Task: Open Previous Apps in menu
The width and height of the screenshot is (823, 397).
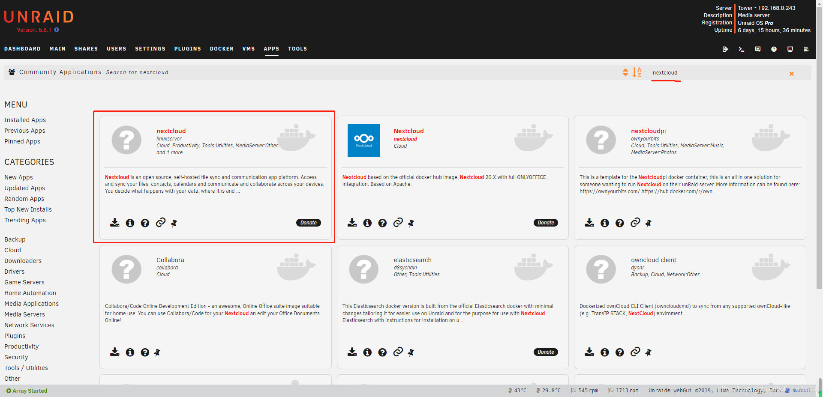Action: coord(24,131)
